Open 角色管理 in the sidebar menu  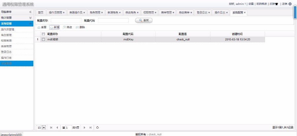(17, 35)
